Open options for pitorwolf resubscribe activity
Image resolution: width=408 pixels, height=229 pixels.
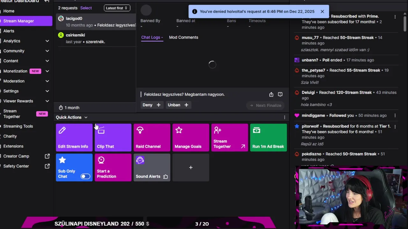(x=395, y=127)
